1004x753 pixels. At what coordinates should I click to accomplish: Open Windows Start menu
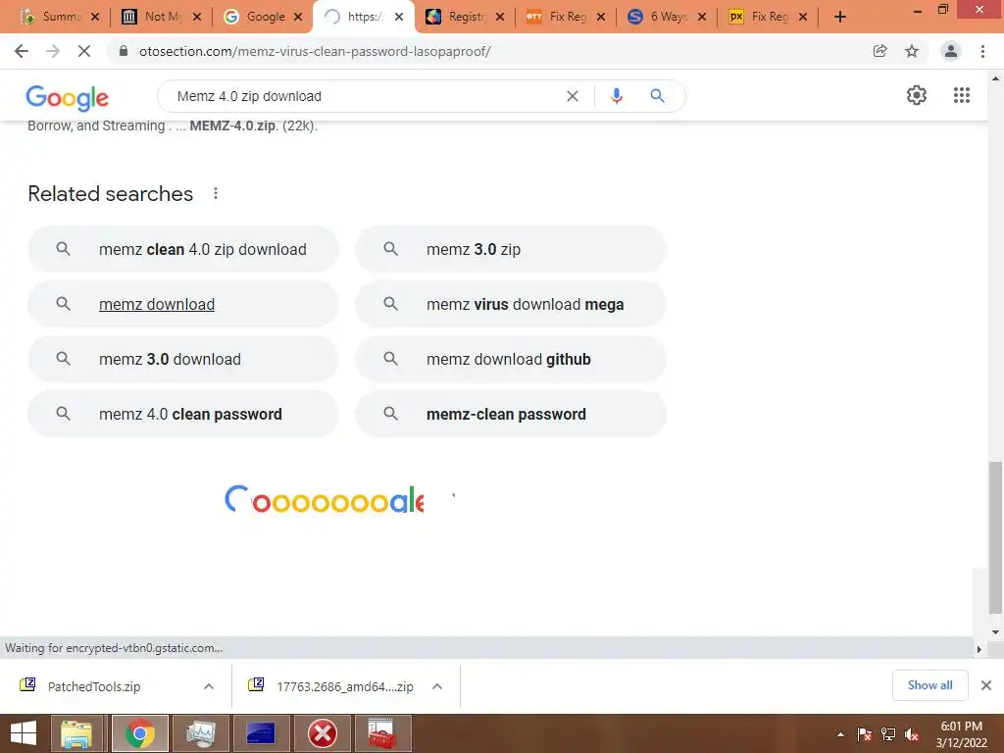coord(24,733)
